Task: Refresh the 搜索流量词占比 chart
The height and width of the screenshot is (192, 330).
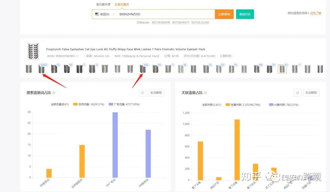Action: 142,93
